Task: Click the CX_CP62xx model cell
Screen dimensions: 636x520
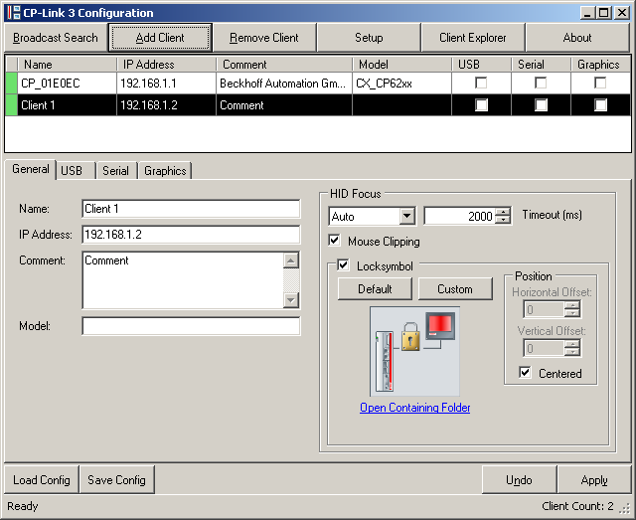Action: (x=401, y=84)
